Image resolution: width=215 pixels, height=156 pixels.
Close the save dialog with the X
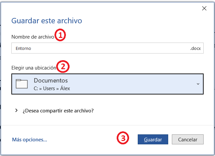click(204, 8)
